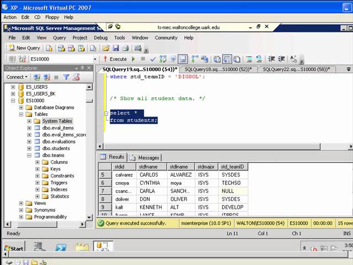Screen dimensions: 353x265
Task: Toggle Include Client Statistics
Action: (x=205, y=59)
